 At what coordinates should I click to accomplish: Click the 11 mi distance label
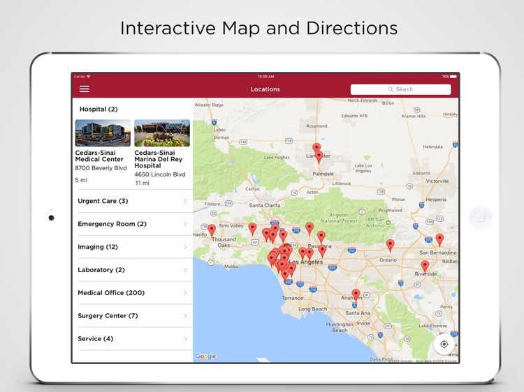(142, 183)
